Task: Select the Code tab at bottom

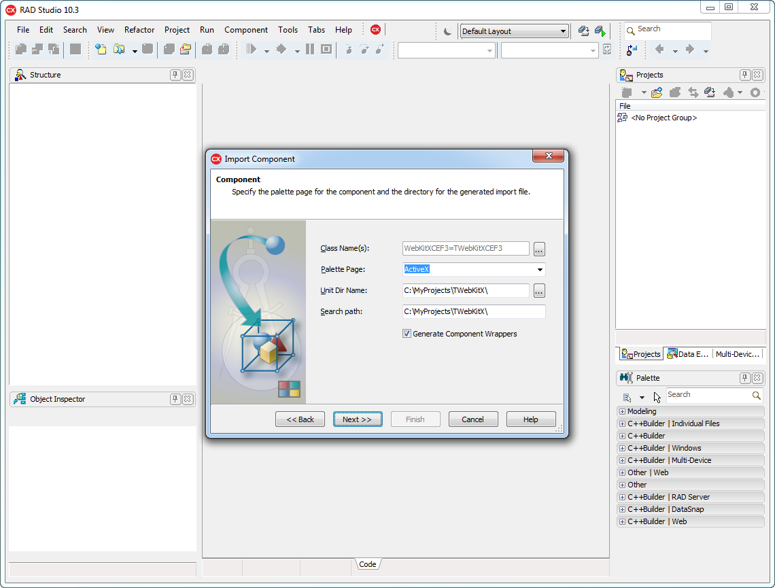Action: 368,564
